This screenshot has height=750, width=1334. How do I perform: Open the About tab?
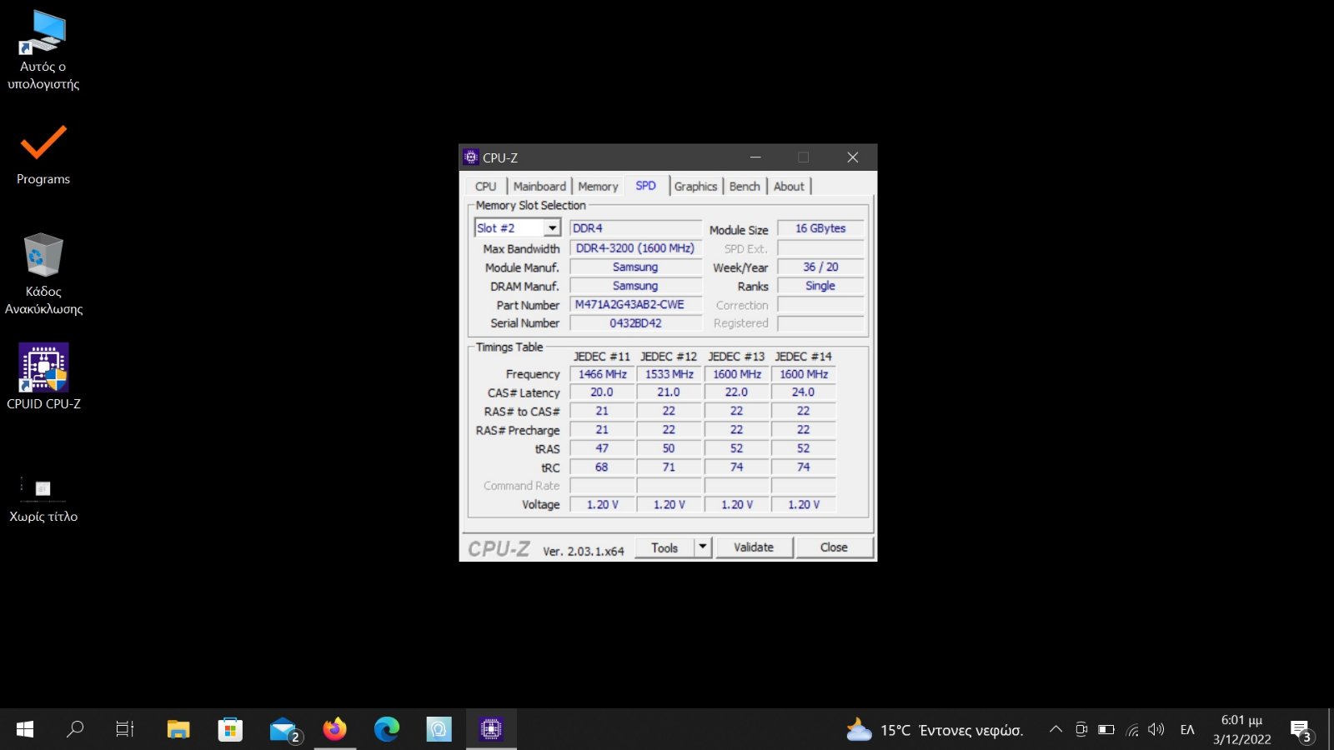coord(789,187)
